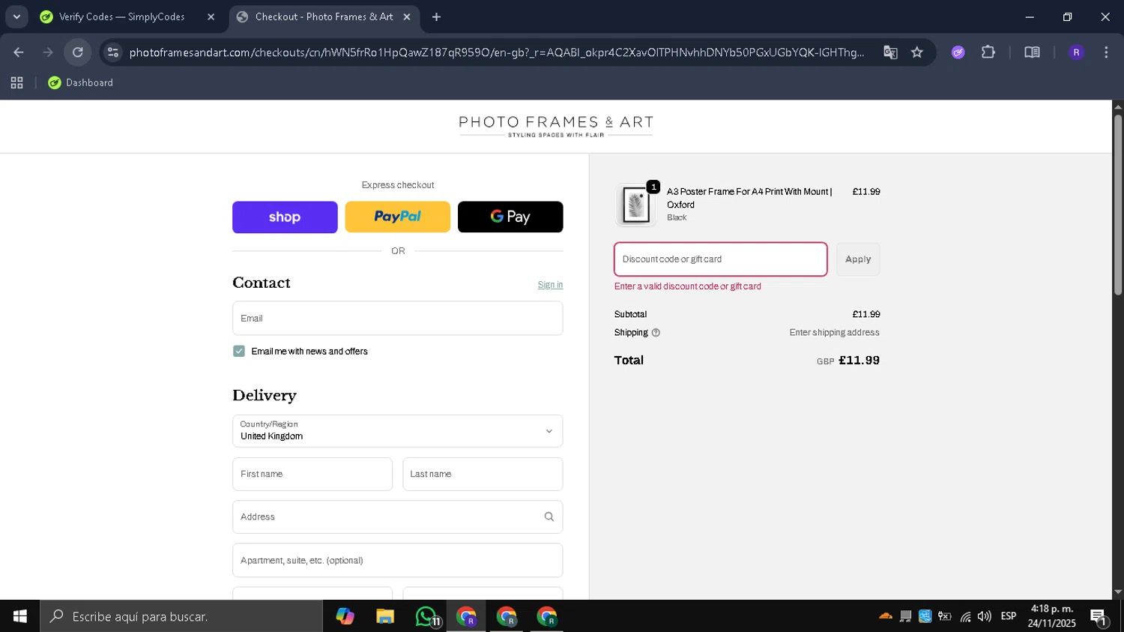Open the browser Extensions puzzle icon

click(x=988, y=52)
